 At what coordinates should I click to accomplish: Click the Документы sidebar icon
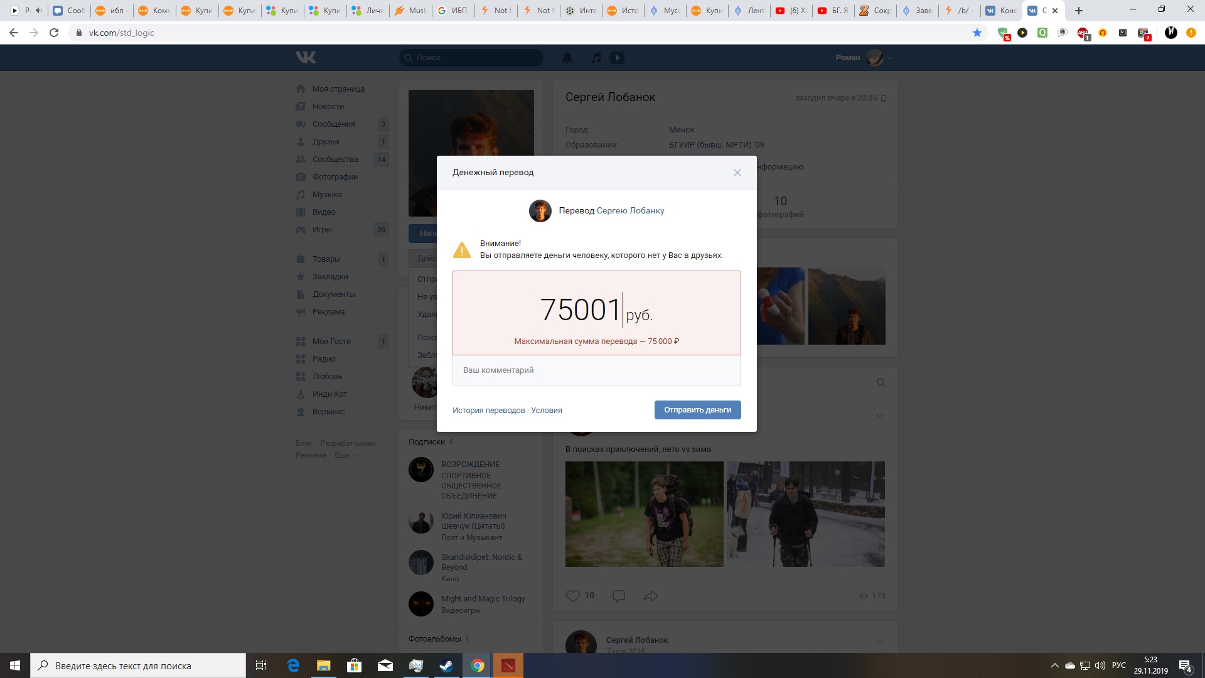301,294
